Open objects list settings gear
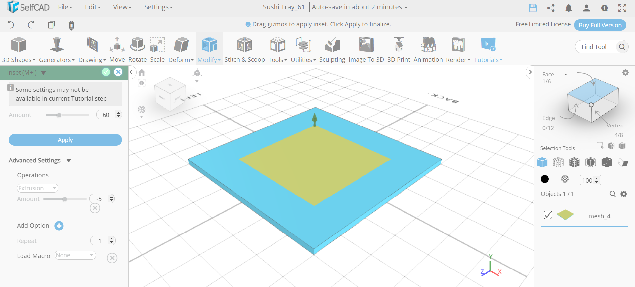 pyautogui.click(x=624, y=194)
